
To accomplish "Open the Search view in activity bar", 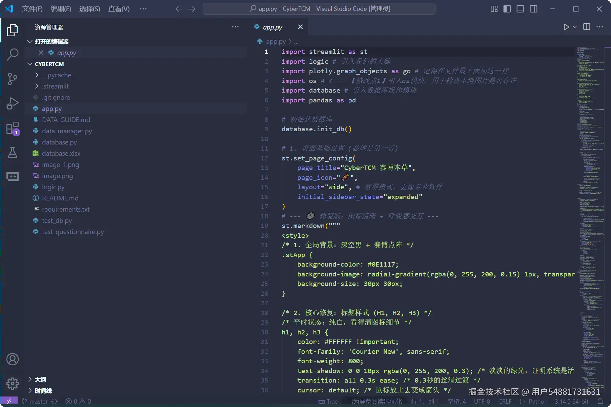I will coord(13,54).
